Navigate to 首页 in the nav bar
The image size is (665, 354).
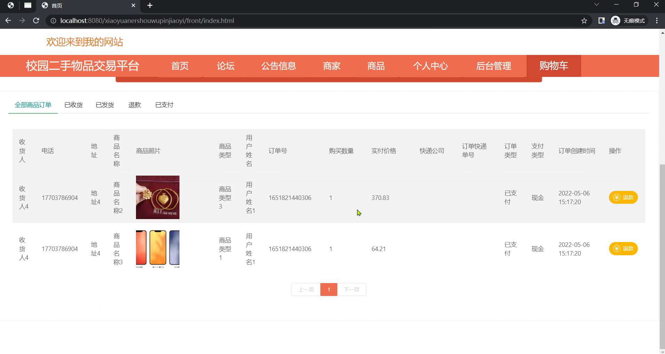click(x=180, y=66)
